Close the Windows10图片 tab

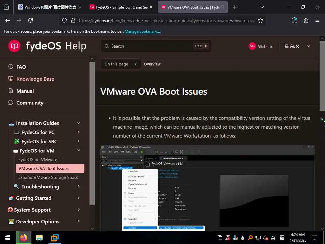(x=80, y=7)
